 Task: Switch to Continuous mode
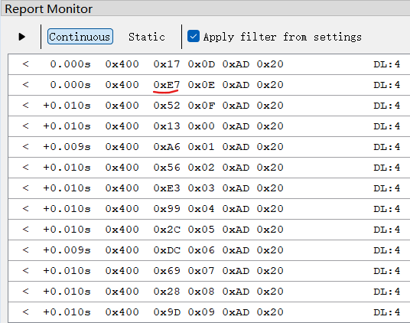[80, 37]
